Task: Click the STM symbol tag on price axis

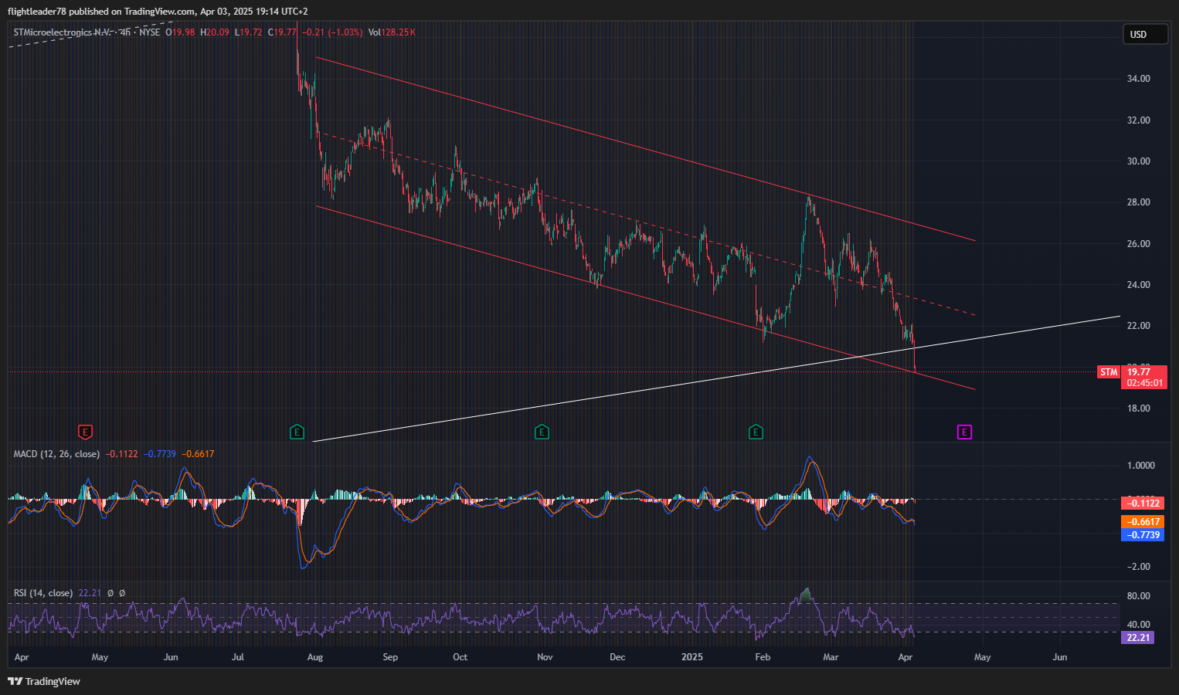Action: point(1109,372)
